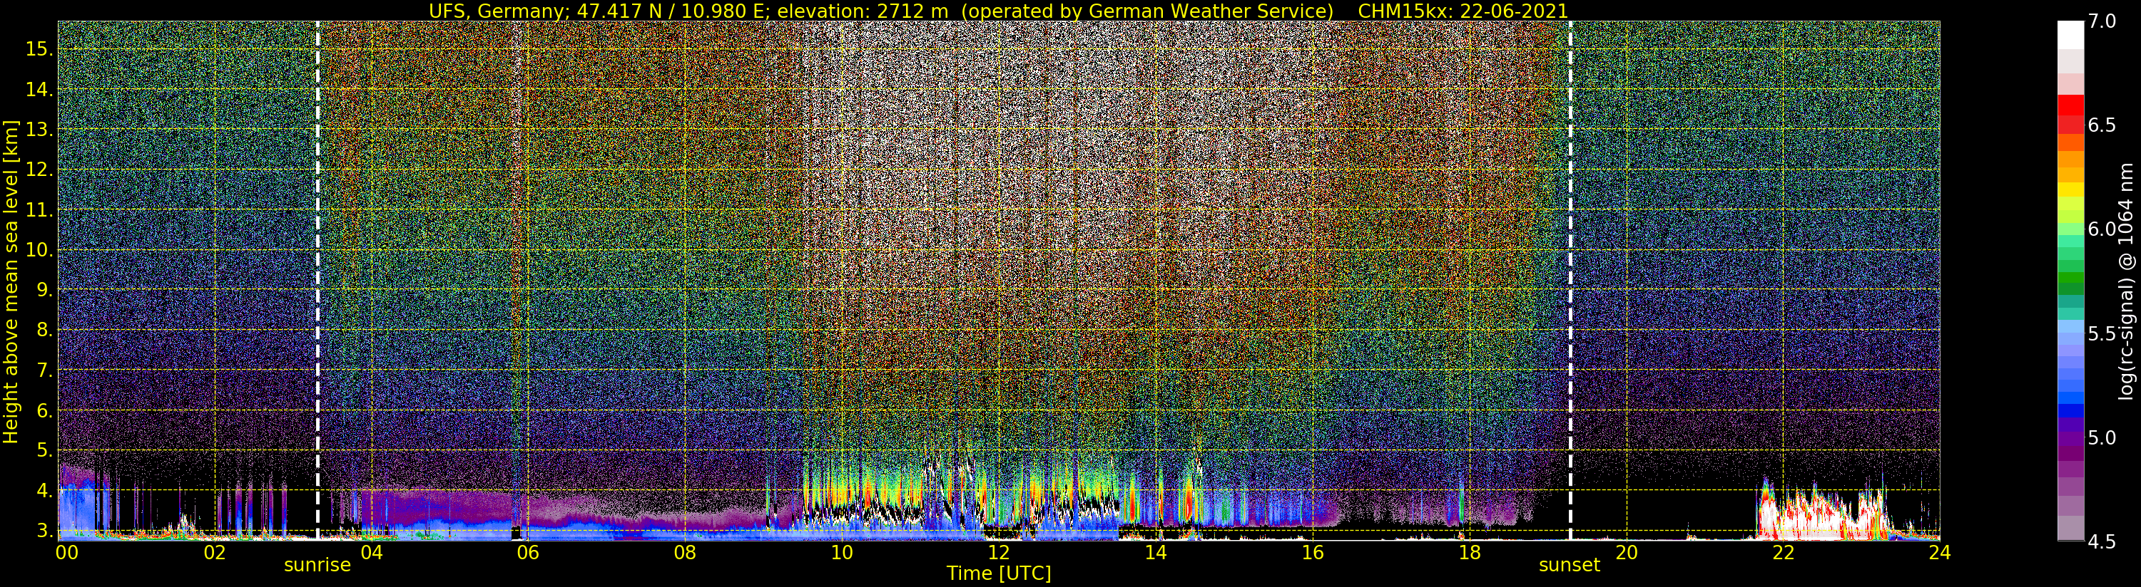Click the time tick label '16'
2141x587 pixels.
tap(1313, 553)
